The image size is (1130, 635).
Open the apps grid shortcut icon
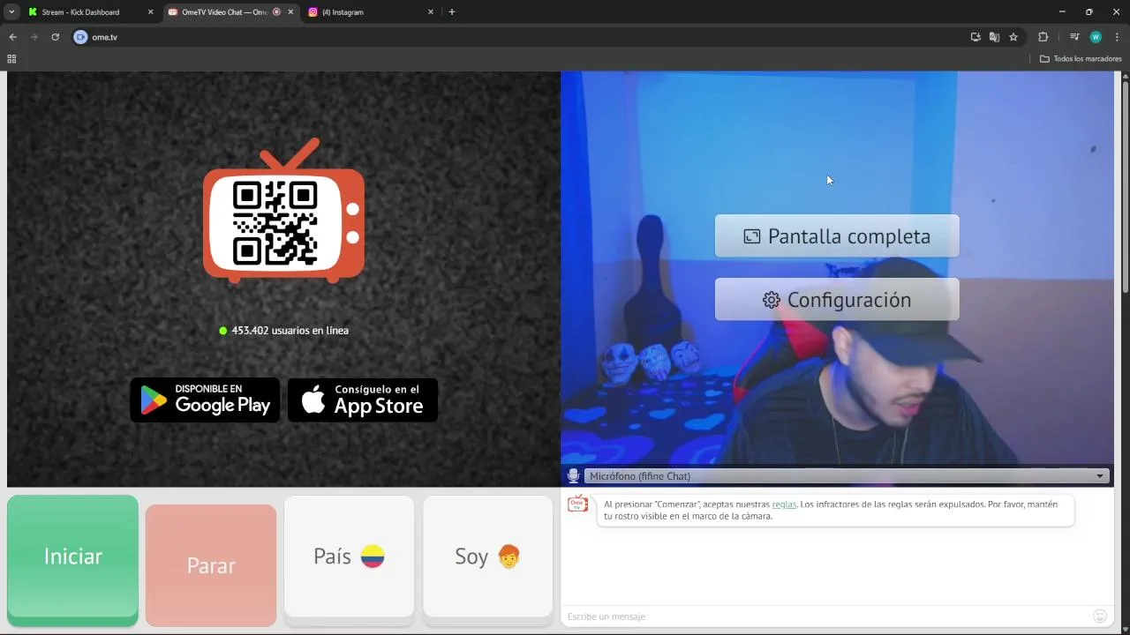(11, 59)
